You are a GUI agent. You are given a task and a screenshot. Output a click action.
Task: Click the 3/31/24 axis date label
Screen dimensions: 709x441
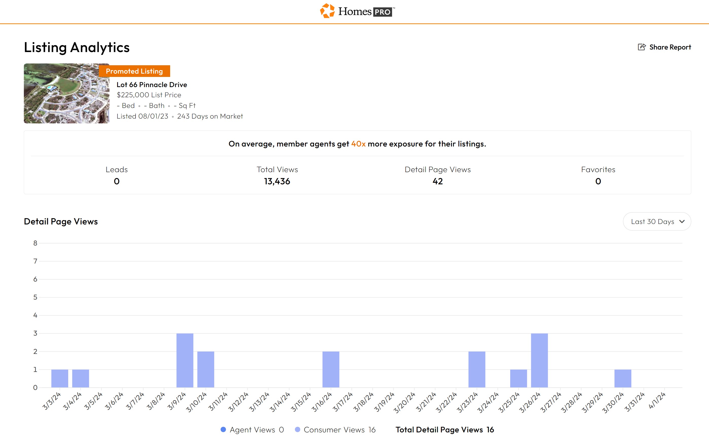634,402
